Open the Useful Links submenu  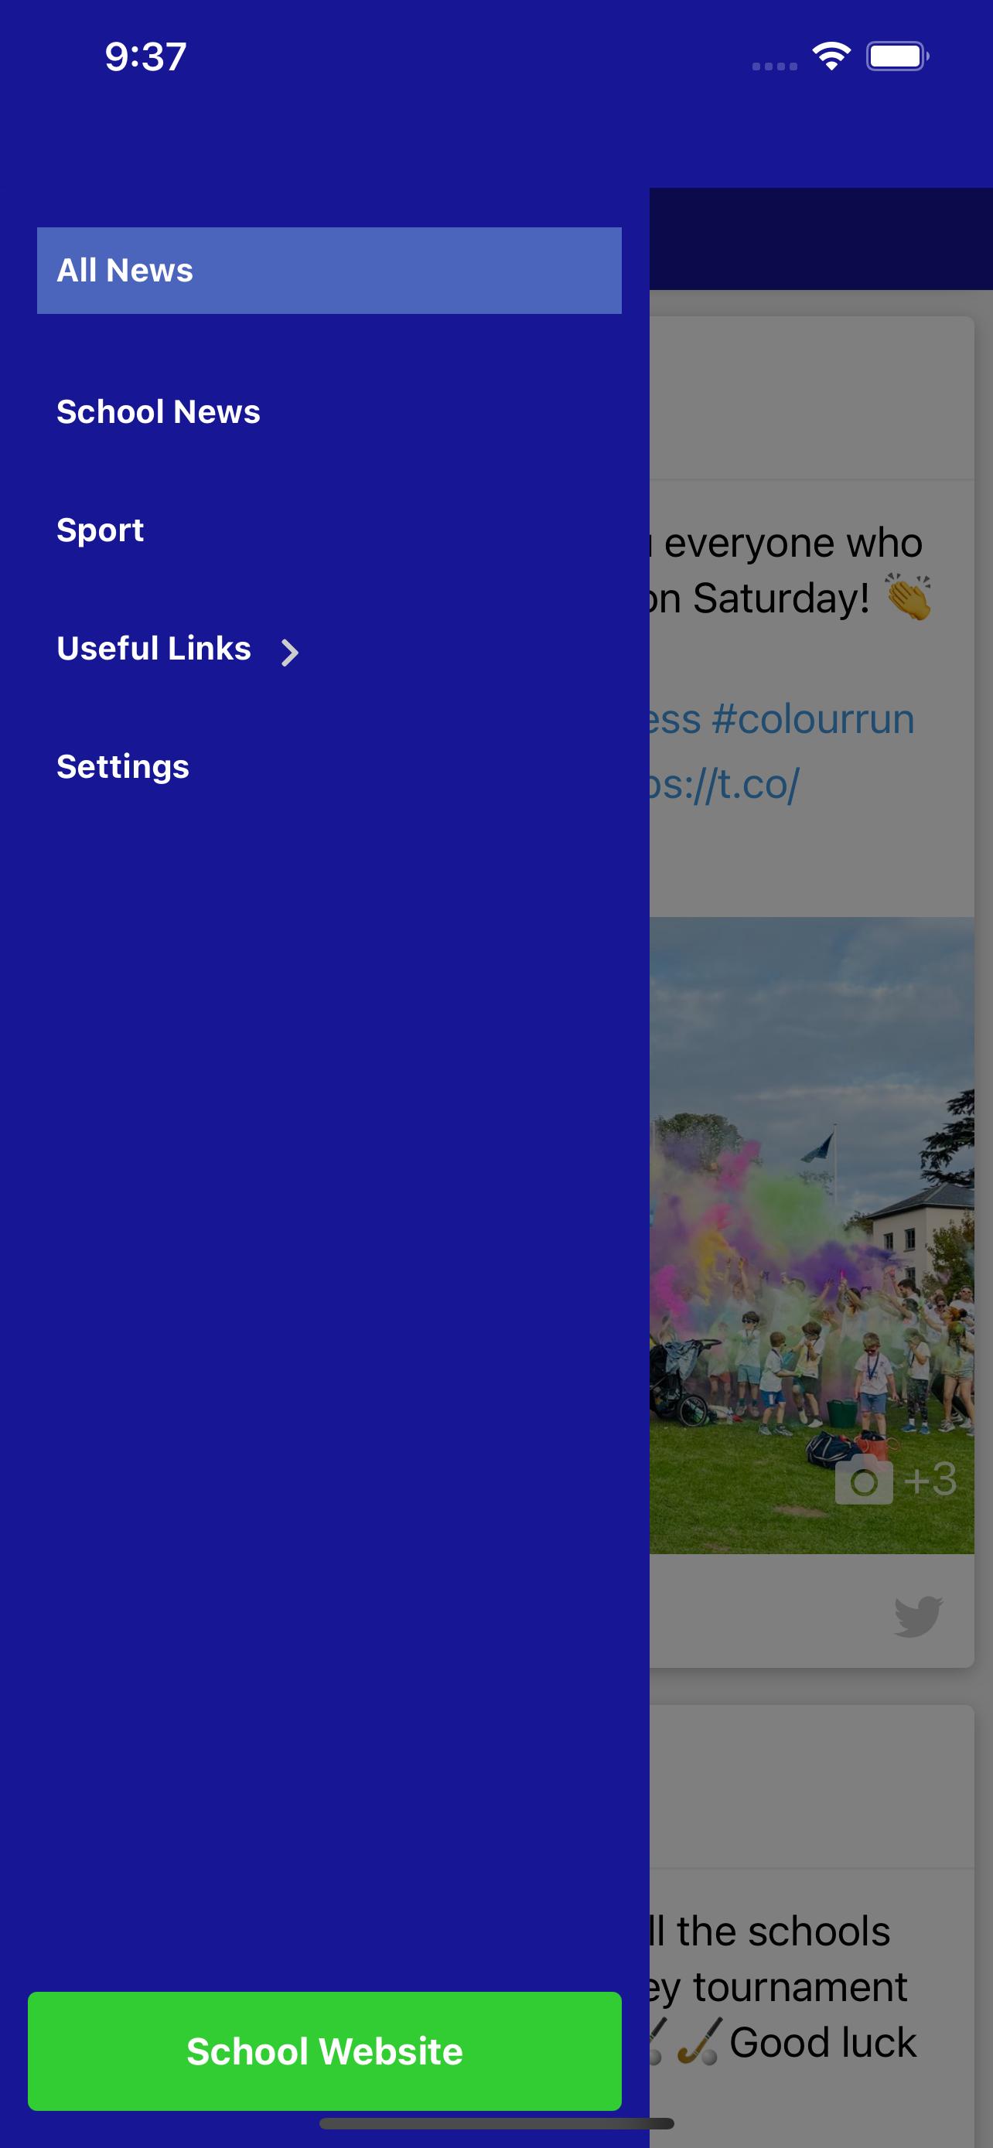154,649
